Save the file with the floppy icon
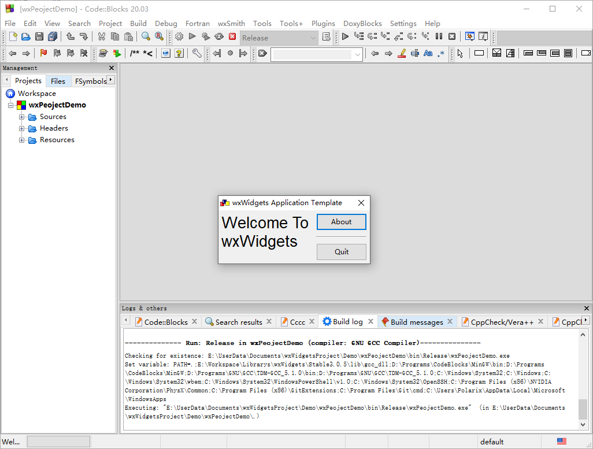Viewport: 593px width, 449px height. click(39, 36)
